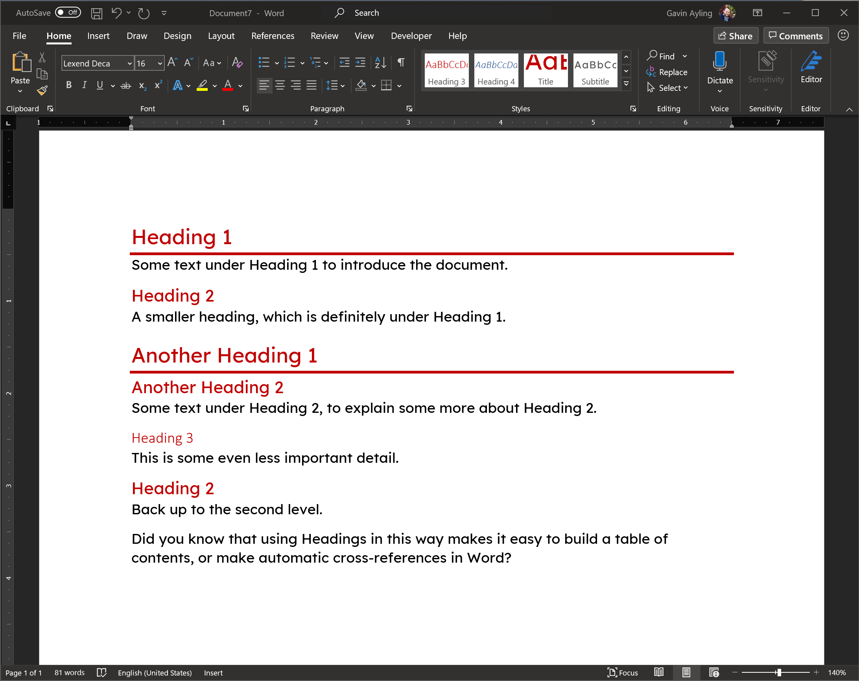The width and height of the screenshot is (859, 681).
Task: Activate the Format Painter brush
Action: coord(42,91)
